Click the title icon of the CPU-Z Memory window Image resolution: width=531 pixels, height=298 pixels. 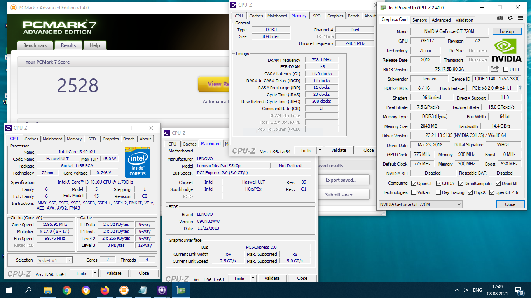coord(233,5)
